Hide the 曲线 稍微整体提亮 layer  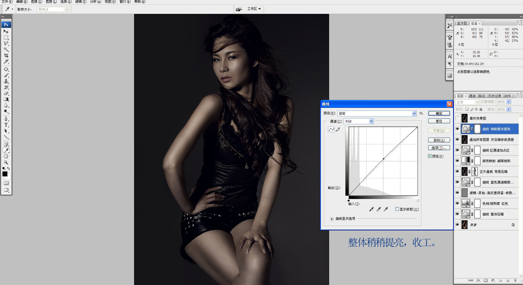457,129
